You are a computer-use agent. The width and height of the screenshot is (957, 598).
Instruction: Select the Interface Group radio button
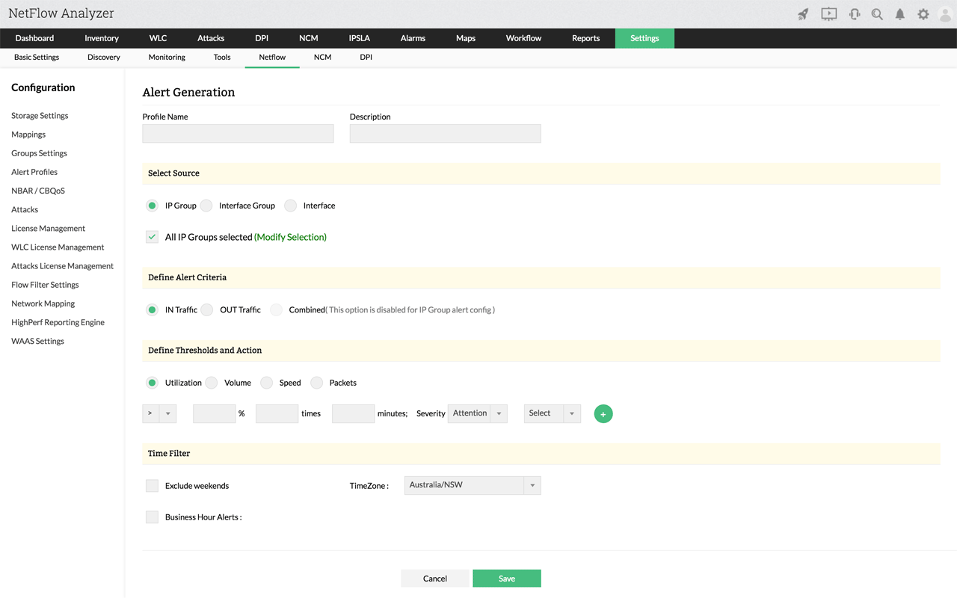coord(206,206)
